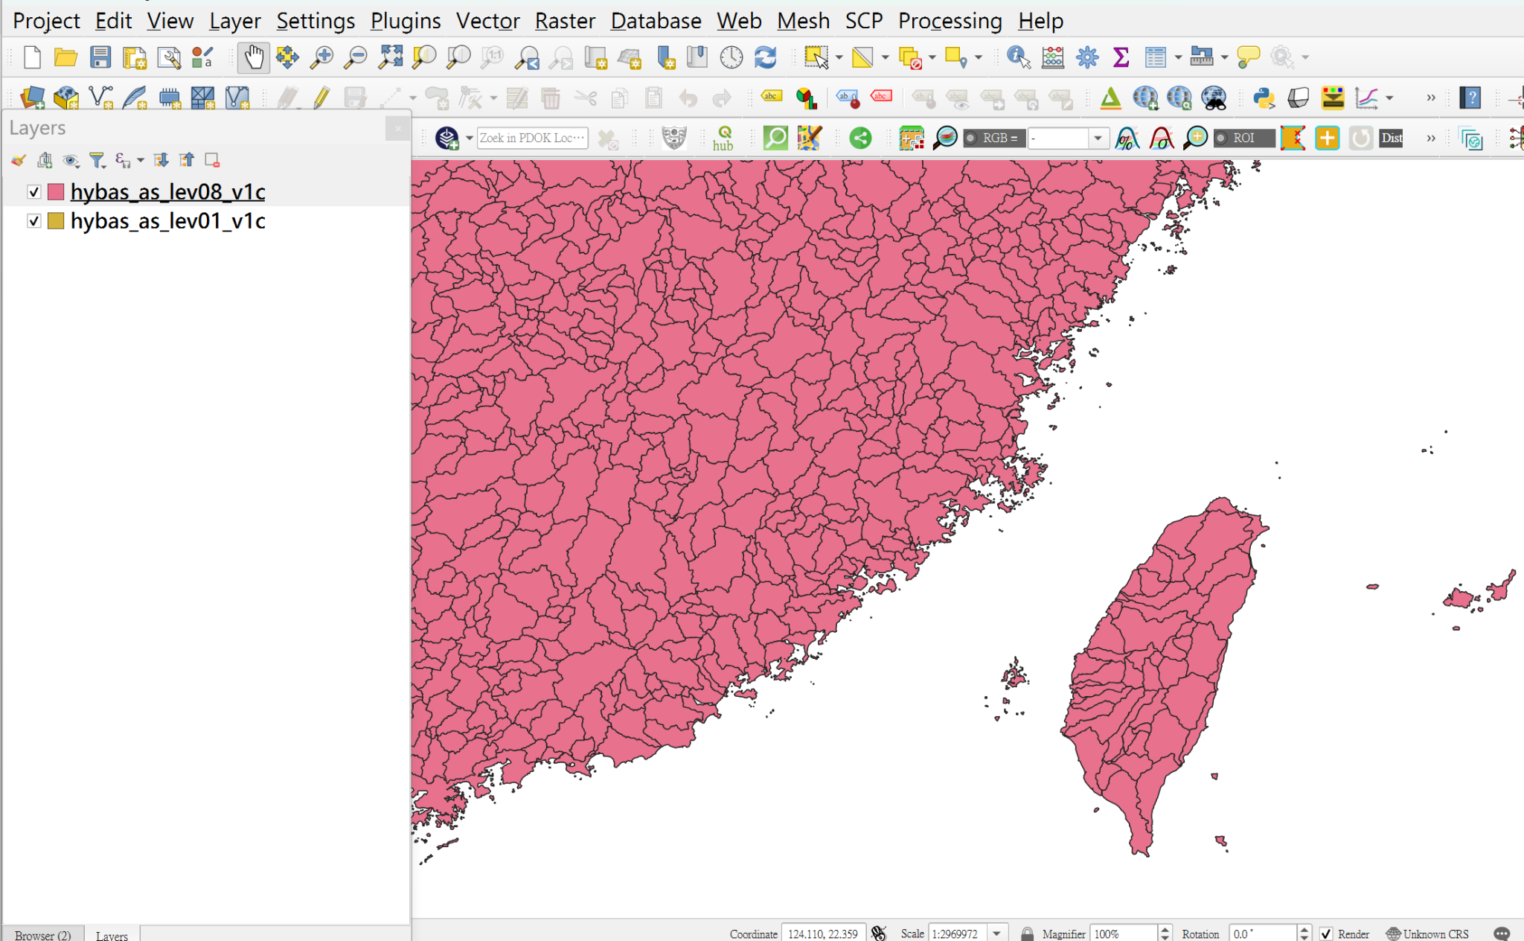This screenshot has width=1524, height=941.
Task: Open project using the folder icon
Action: (x=65, y=57)
